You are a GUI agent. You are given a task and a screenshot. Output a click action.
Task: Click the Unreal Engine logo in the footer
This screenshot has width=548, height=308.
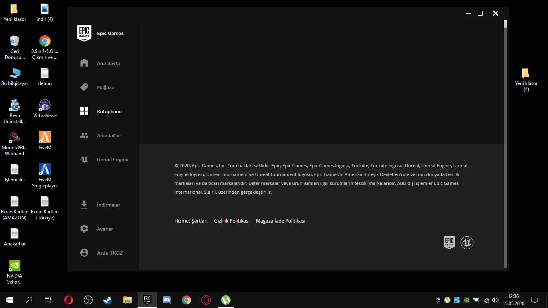coord(467,243)
